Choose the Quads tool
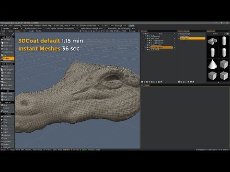The image size is (230, 172). click(x=7, y=49)
